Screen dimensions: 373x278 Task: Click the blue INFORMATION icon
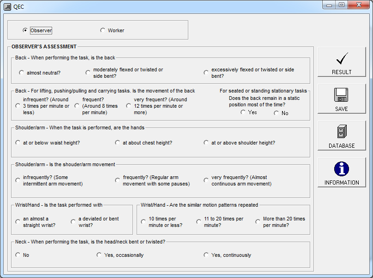341,169
